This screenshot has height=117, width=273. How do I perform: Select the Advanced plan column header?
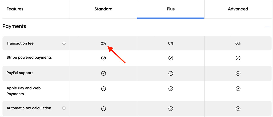238,9
